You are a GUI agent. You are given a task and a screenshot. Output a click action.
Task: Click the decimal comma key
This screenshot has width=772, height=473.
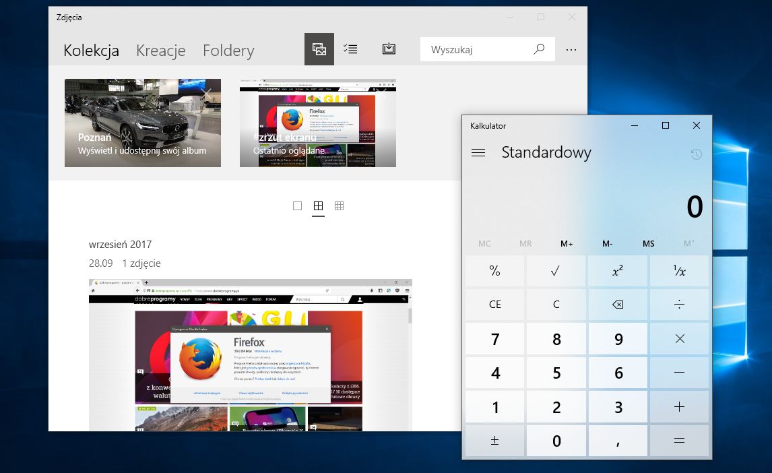pyautogui.click(x=618, y=441)
